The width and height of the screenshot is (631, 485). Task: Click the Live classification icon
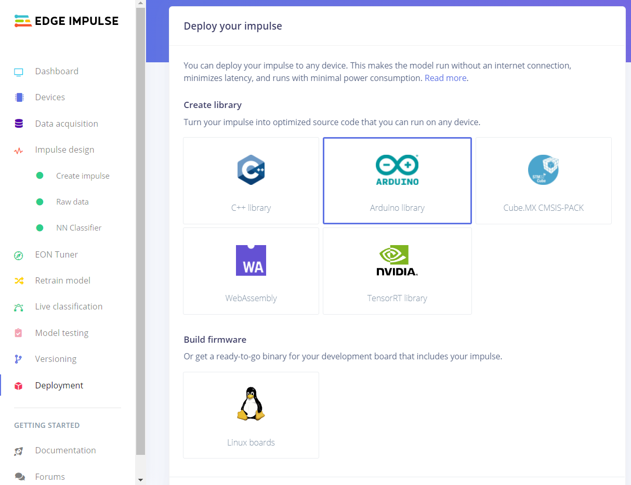pos(19,307)
